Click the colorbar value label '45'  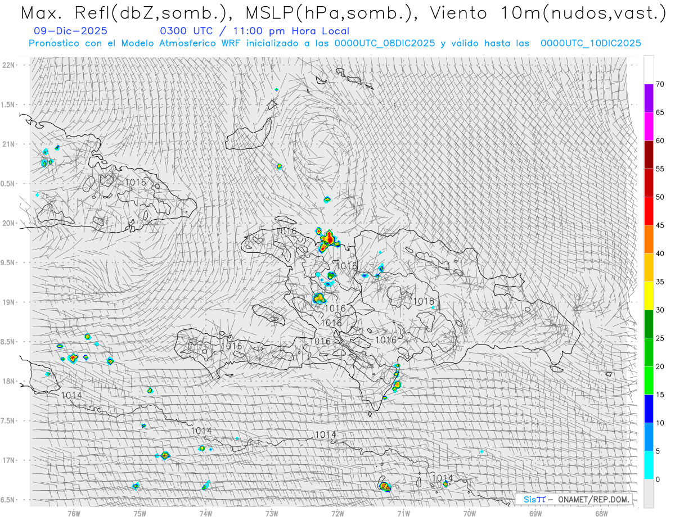(x=660, y=225)
